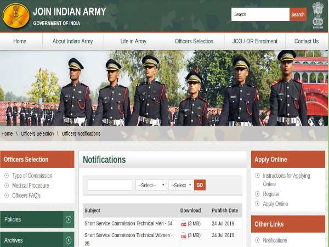This screenshot has width=329, height=247.
Task: Click the arrow icon on Policies
Action: (69, 220)
